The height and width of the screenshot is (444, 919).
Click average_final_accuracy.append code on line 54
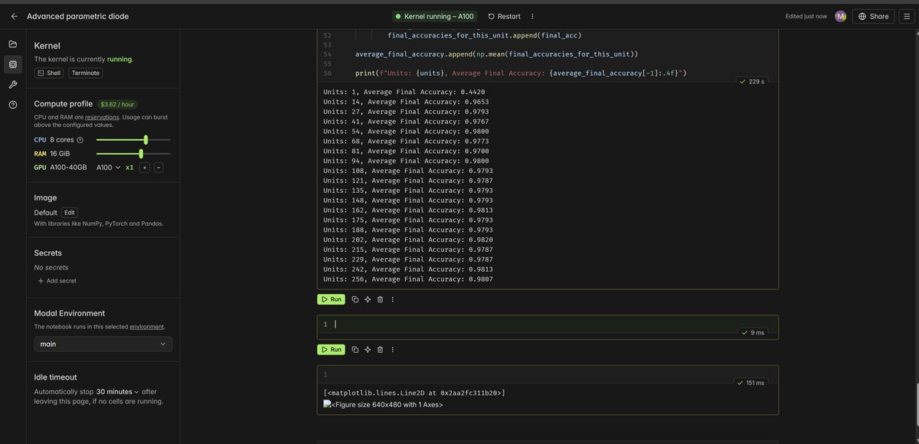click(496, 54)
